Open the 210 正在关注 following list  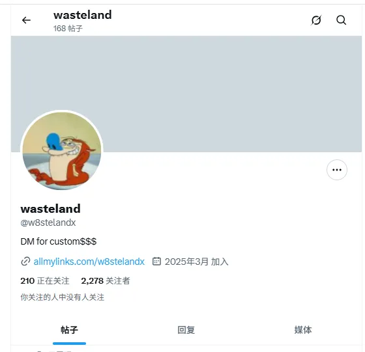pyautogui.click(x=45, y=281)
